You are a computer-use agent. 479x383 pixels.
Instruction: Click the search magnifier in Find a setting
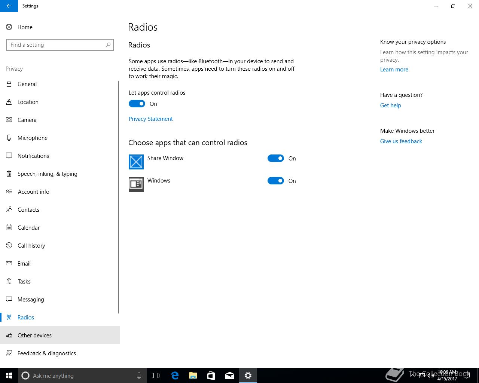point(108,45)
